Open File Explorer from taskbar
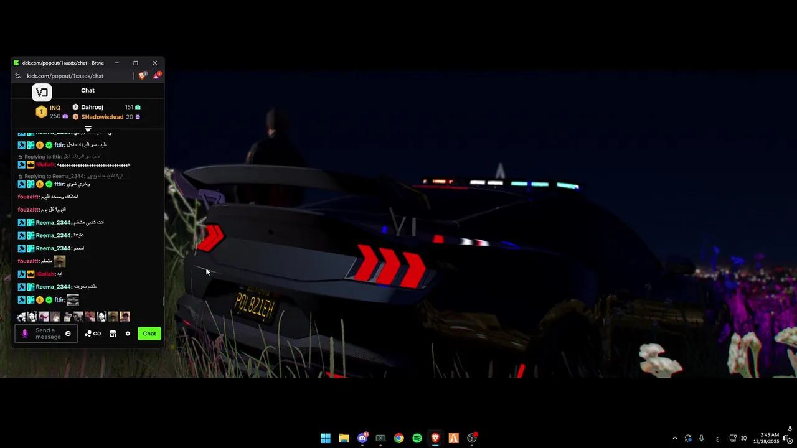The width and height of the screenshot is (797, 448). tap(344, 438)
